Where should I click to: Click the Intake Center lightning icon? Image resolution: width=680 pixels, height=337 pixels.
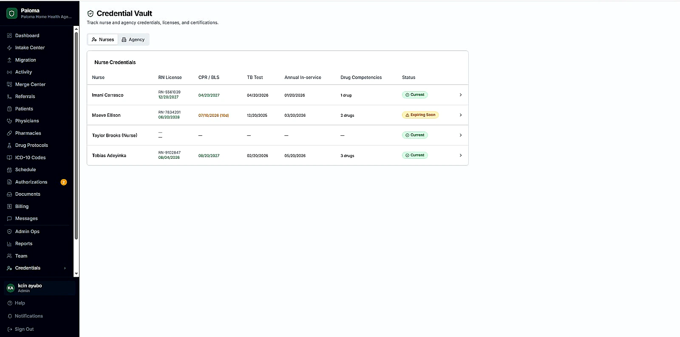(9, 48)
